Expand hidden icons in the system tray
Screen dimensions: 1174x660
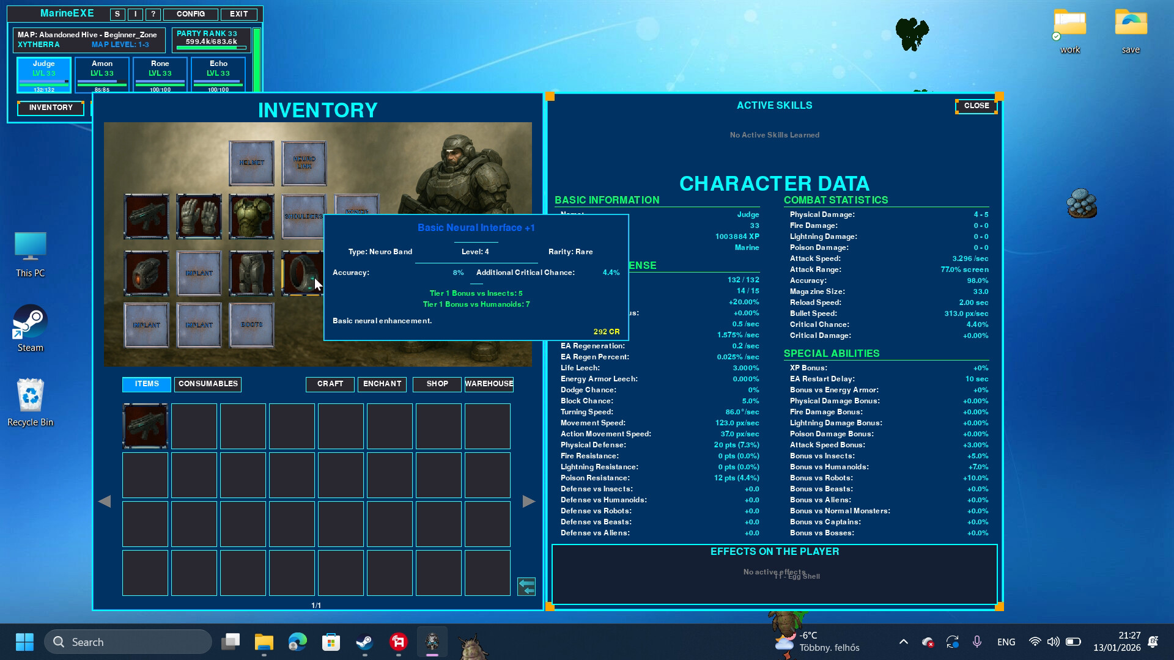click(x=904, y=642)
